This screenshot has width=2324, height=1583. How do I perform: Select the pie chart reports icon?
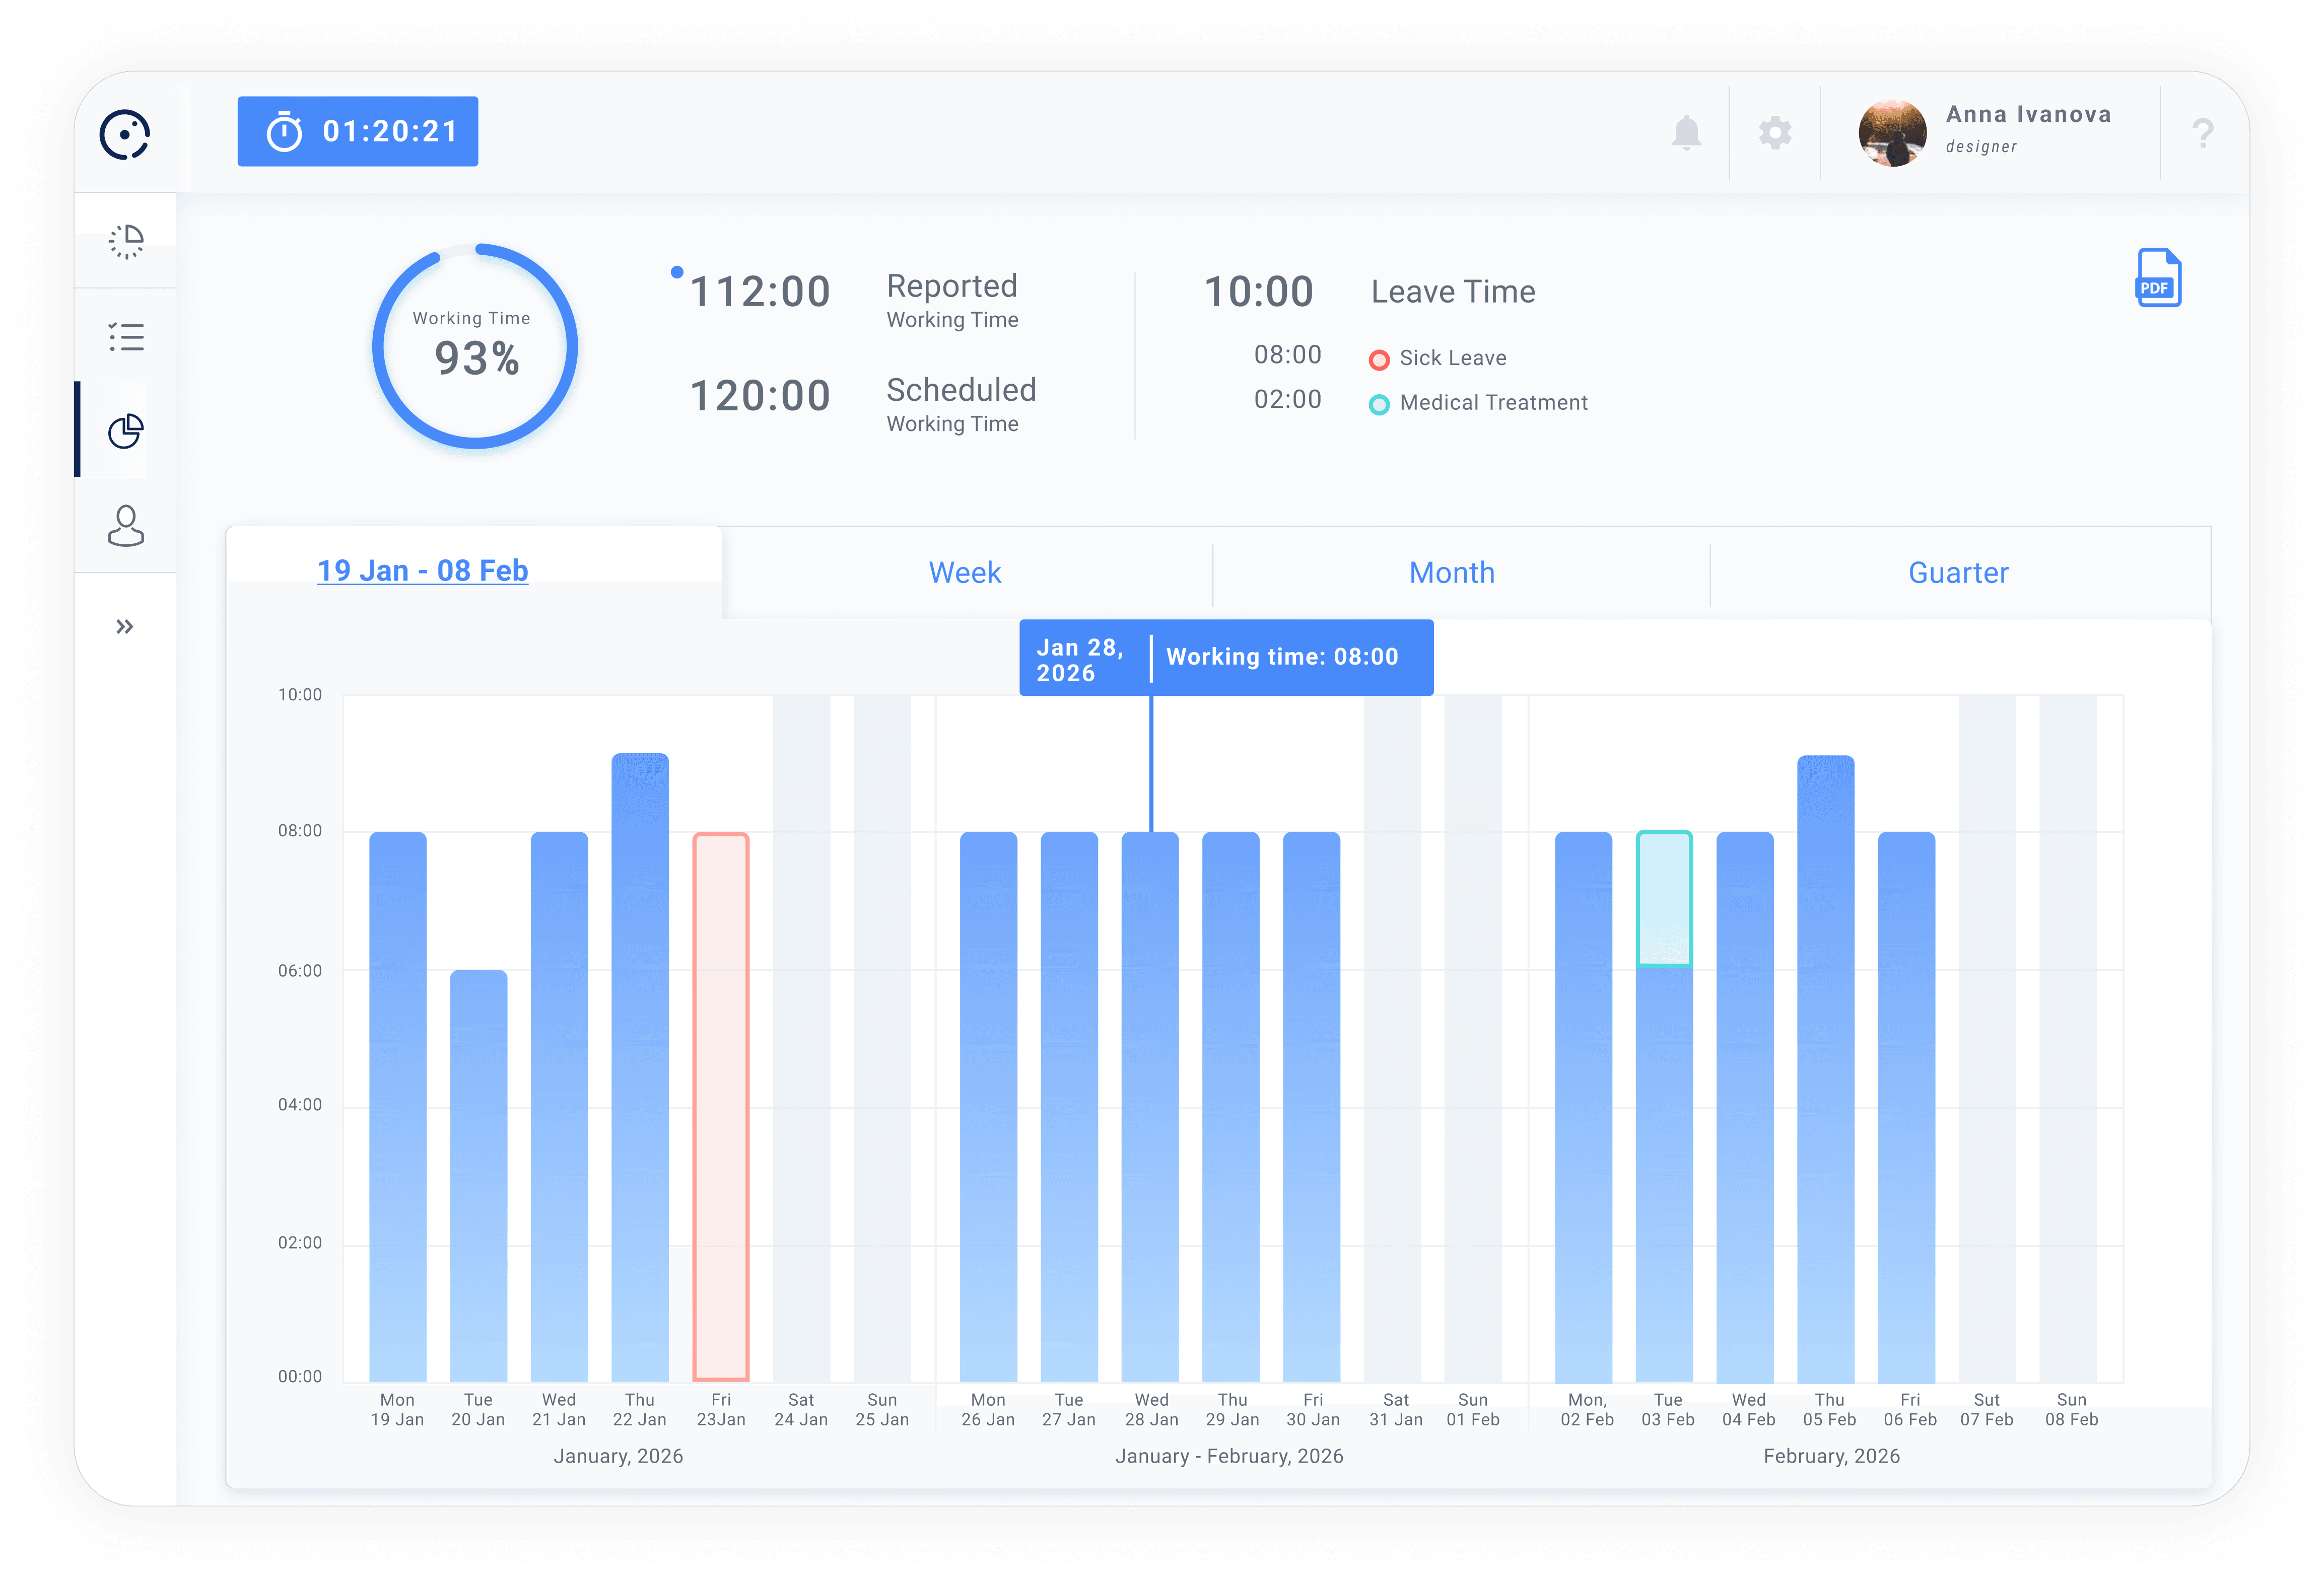click(x=126, y=430)
